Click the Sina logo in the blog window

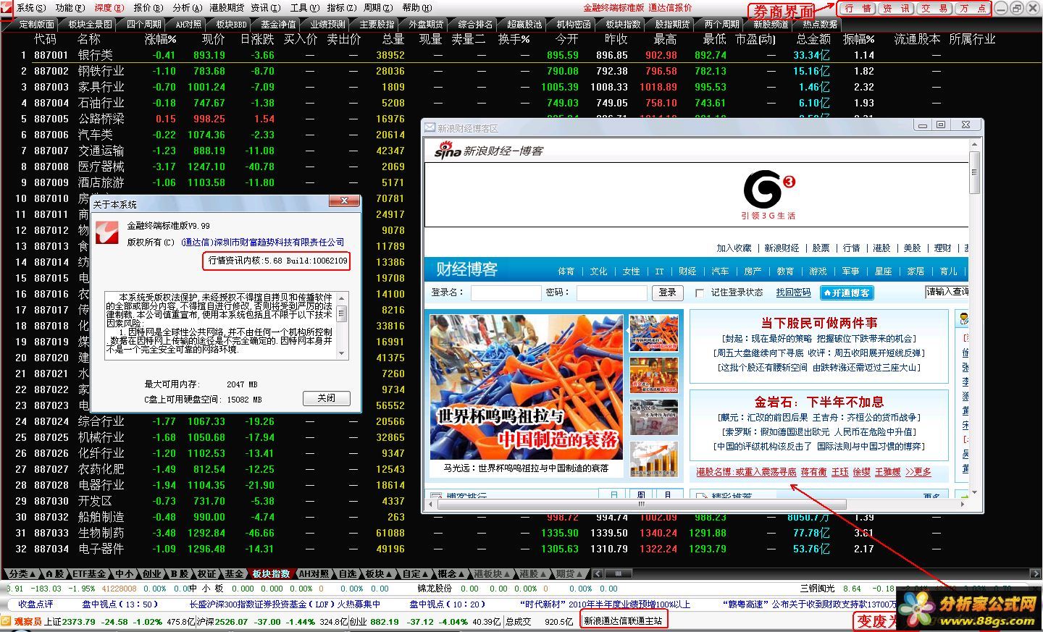448,151
